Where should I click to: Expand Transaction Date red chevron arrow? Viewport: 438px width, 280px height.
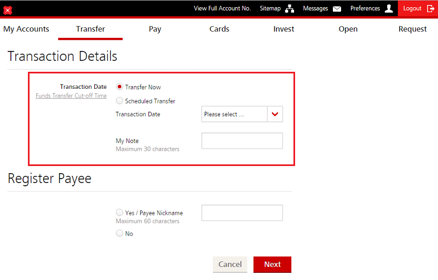click(x=275, y=115)
